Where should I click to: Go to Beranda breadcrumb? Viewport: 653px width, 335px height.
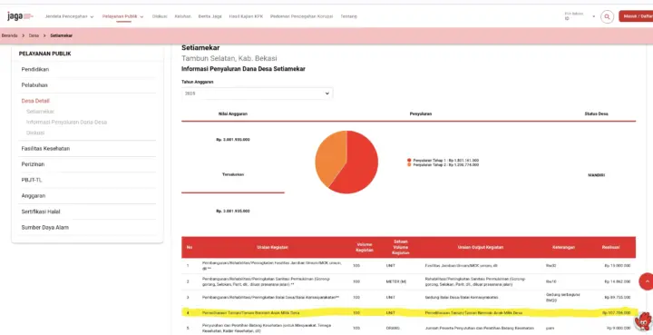click(10, 35)
